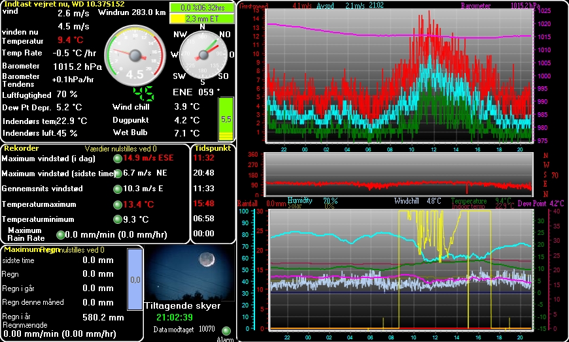This screenshot has width=569, height=342.
Task: Click the green sunshine hours bar
Action: (201, 8)
